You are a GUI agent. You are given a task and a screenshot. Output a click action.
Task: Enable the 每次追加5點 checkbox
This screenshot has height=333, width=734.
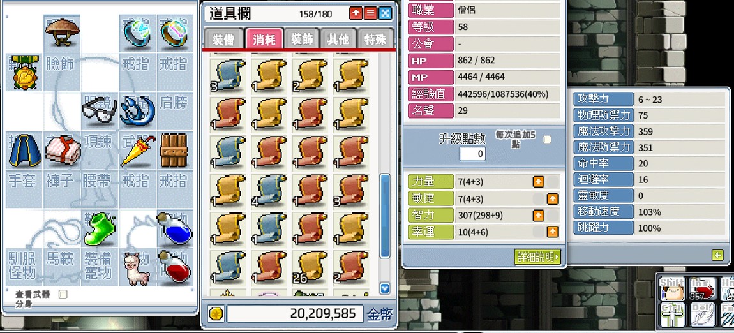[x=547, y=139]
